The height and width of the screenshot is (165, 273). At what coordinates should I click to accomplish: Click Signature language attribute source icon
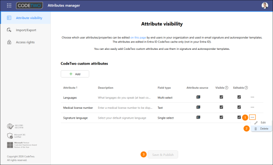pos(198,117)
